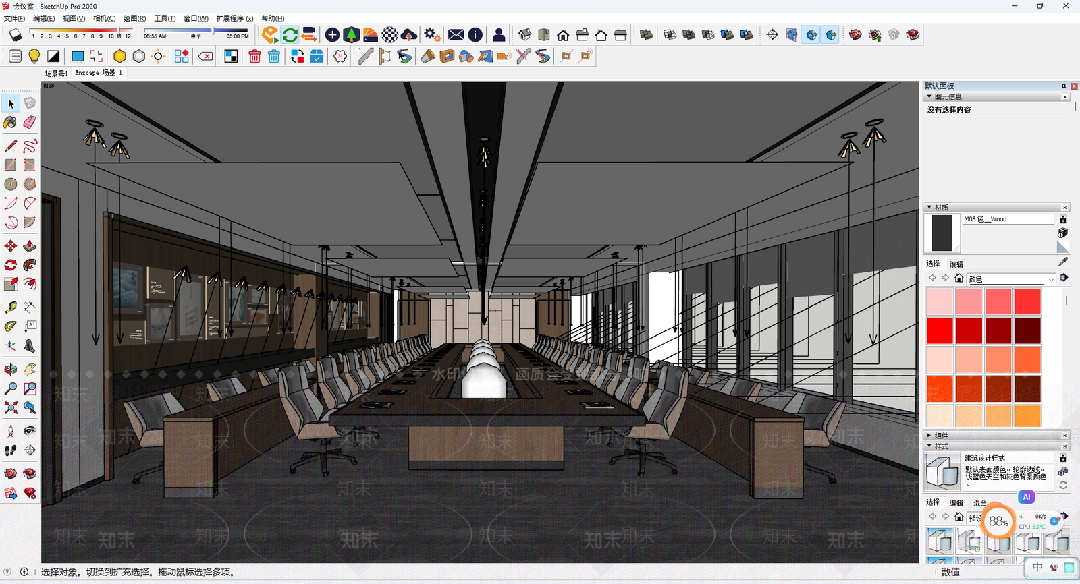Open the styles 混合 tab
Screen dimensions: 1080x584
(x=980, y=503)
